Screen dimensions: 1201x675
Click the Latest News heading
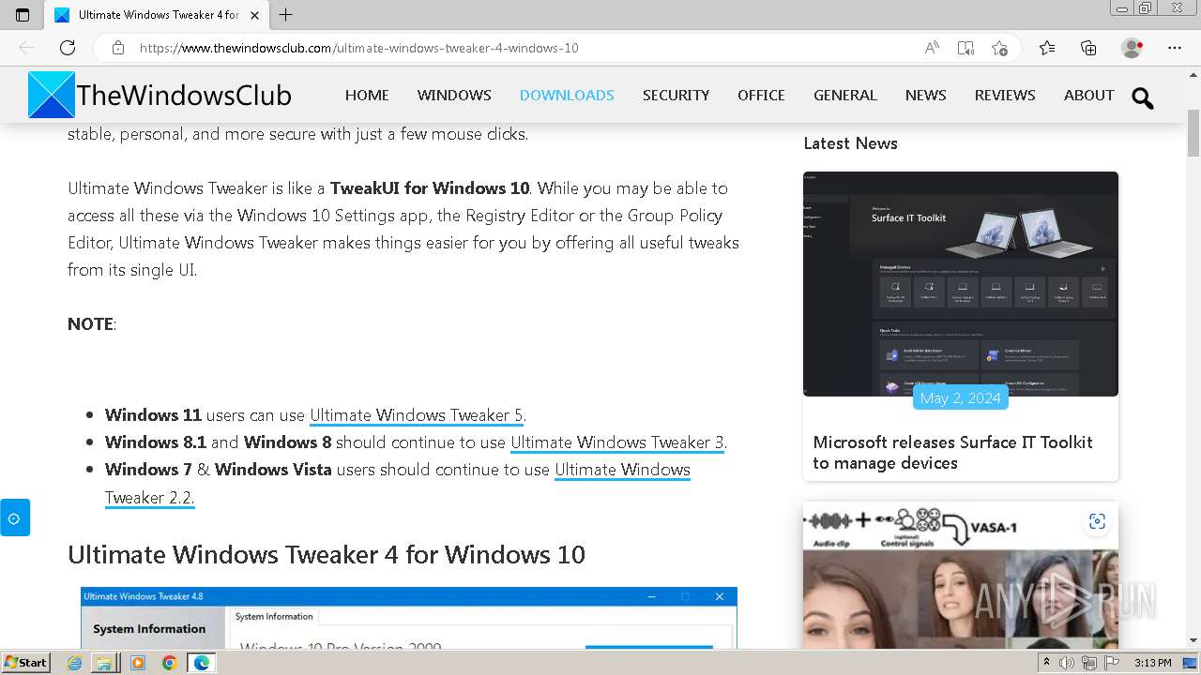(x=850, y=143)
